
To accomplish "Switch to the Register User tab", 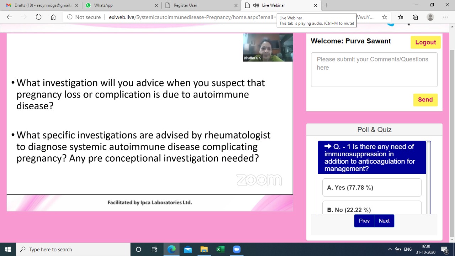I will click(x=201, y=5).
